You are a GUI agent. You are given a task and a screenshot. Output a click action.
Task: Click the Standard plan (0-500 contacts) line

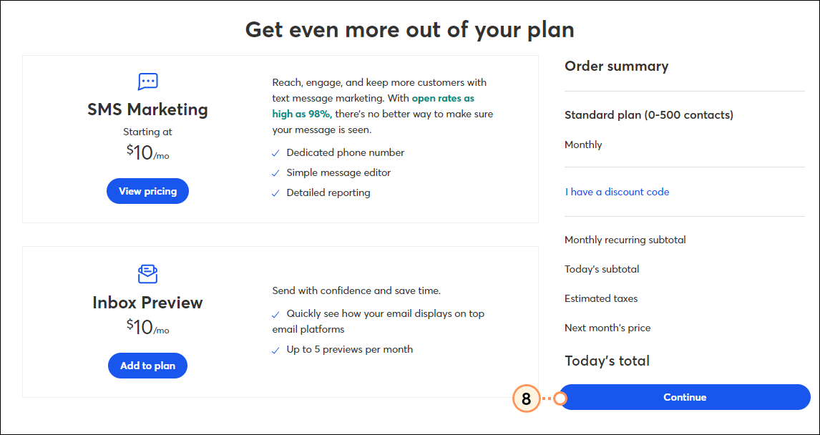[649, 115]
